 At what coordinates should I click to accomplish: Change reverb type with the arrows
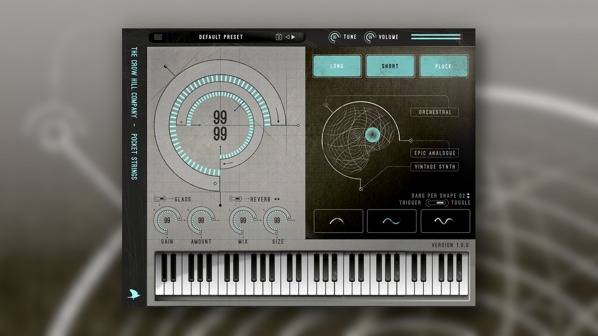pyautogui.click(x=277, y=199)
